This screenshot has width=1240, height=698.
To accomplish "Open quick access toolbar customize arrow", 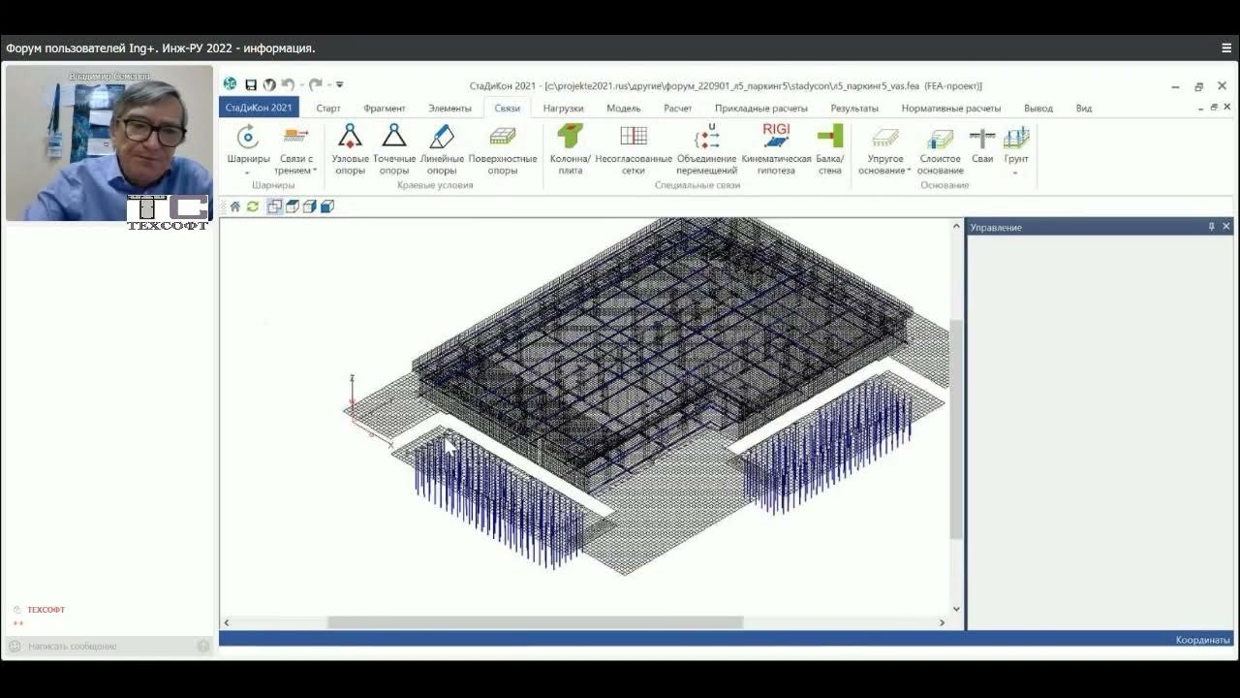I will tap(339, 85).
